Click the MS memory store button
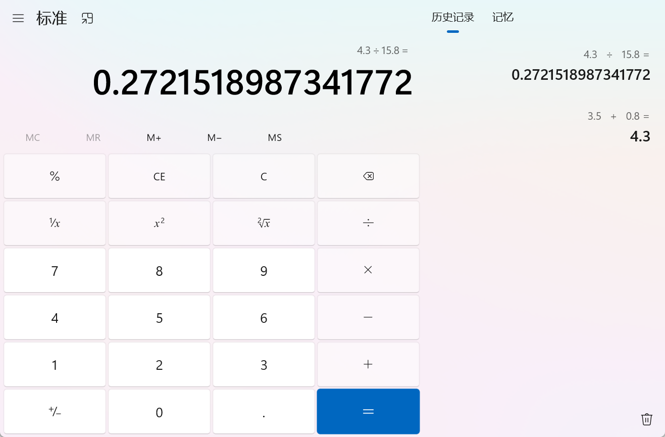 tap(275, 137)
